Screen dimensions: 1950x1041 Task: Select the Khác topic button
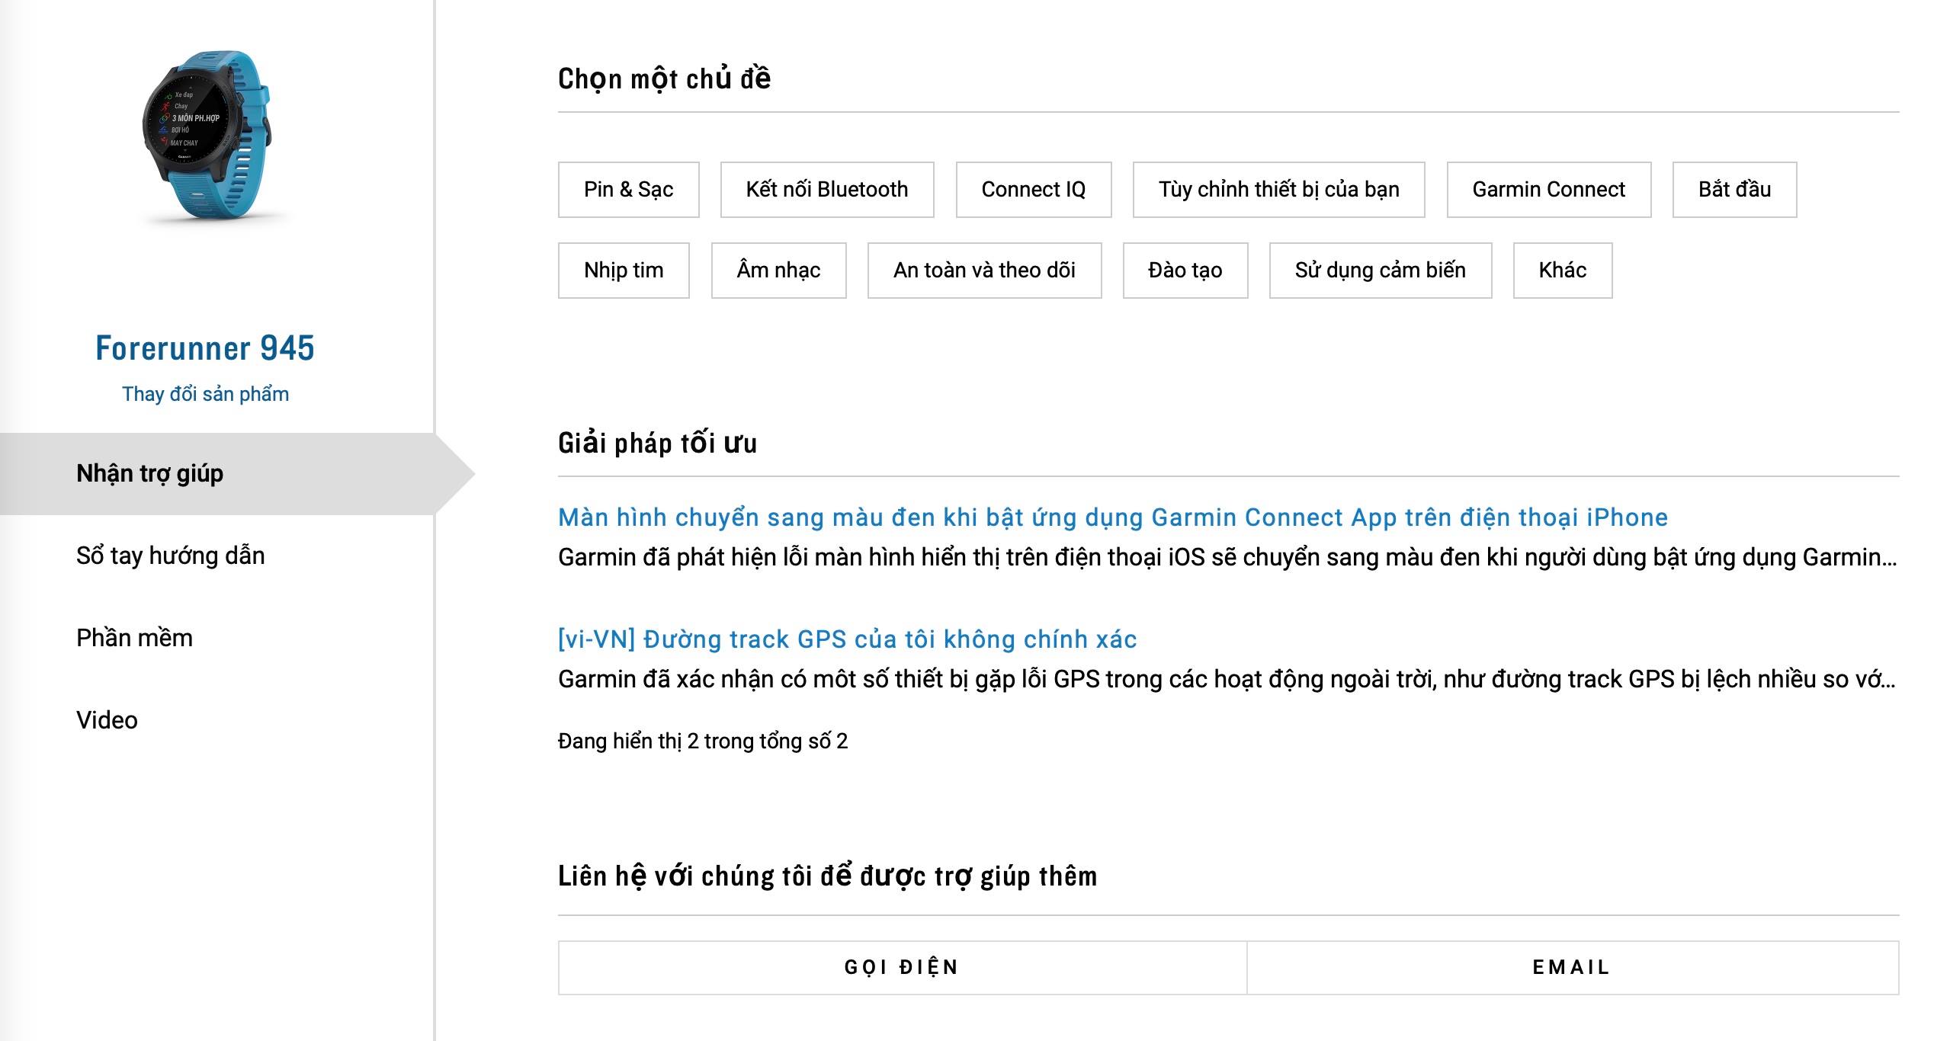(x=1563, y=271)
